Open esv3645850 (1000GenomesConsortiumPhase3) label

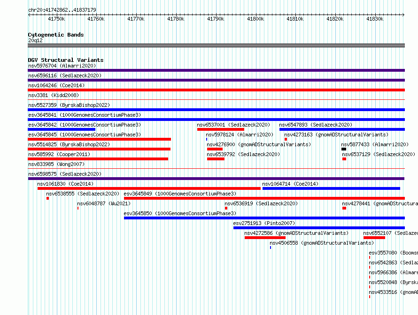coord(180,213)
